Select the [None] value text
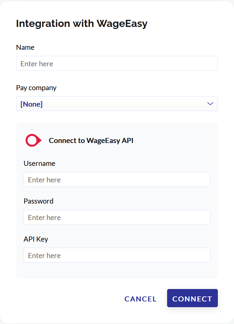Screen dimensions: 234x324 31,104
